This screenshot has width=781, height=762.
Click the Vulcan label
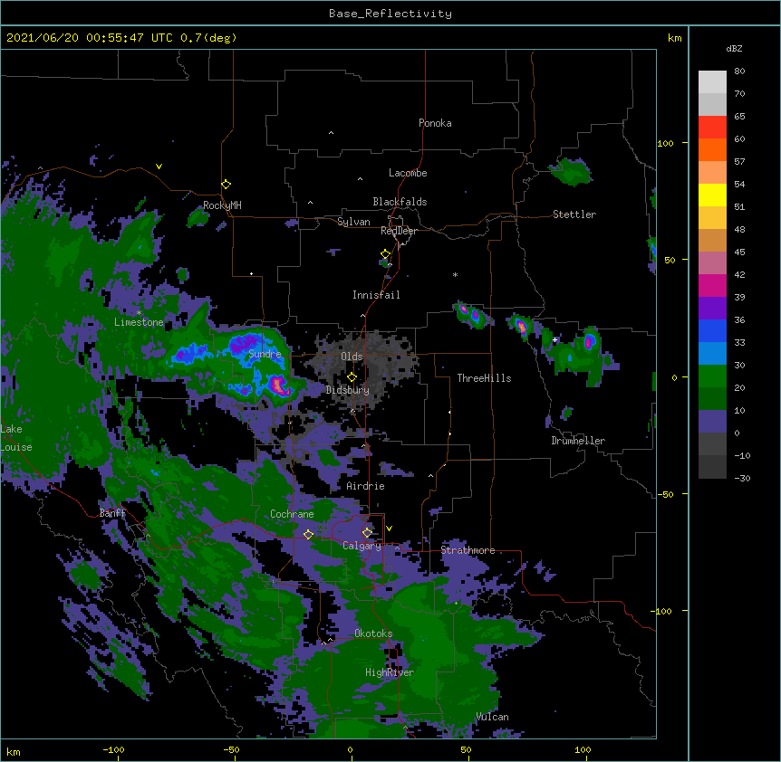492,717
